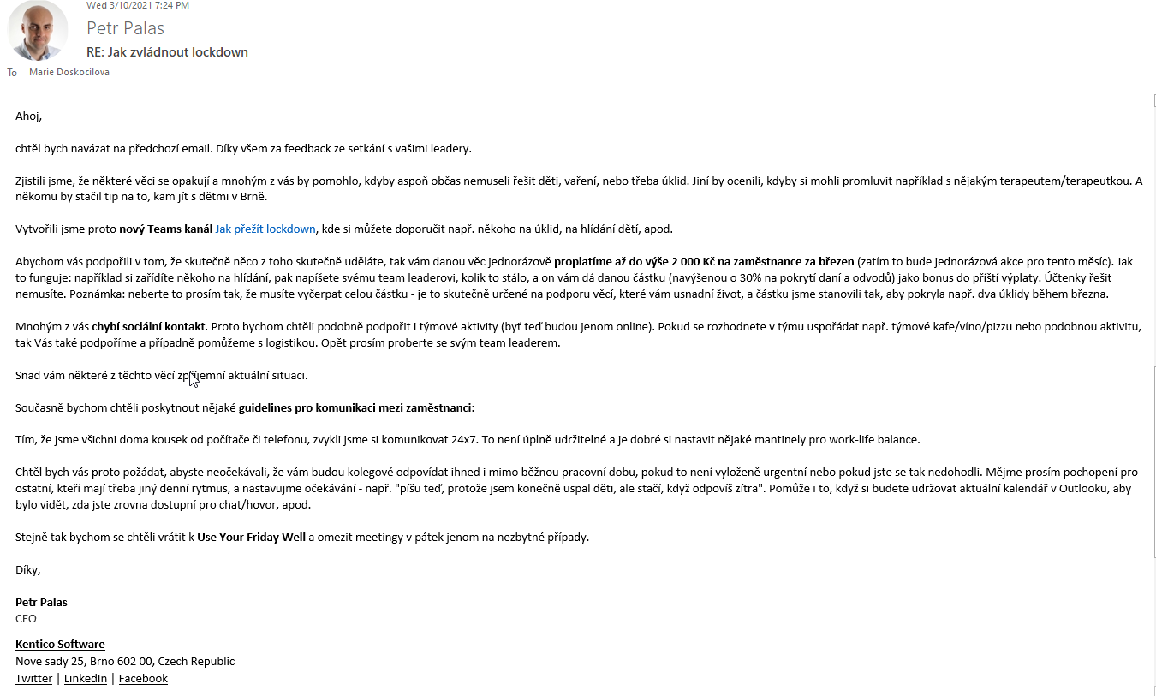
Task: Click the greeting Ahoj,
Action: point(28,116)
